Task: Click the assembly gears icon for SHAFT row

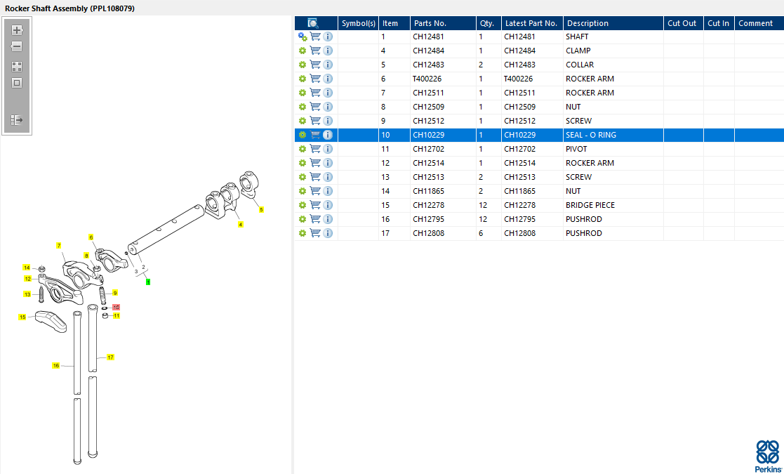Action: [303, 37]
